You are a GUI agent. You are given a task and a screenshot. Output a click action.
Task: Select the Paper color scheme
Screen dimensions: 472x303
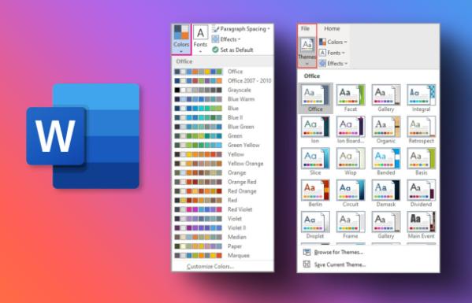click(x=223, y=246)
